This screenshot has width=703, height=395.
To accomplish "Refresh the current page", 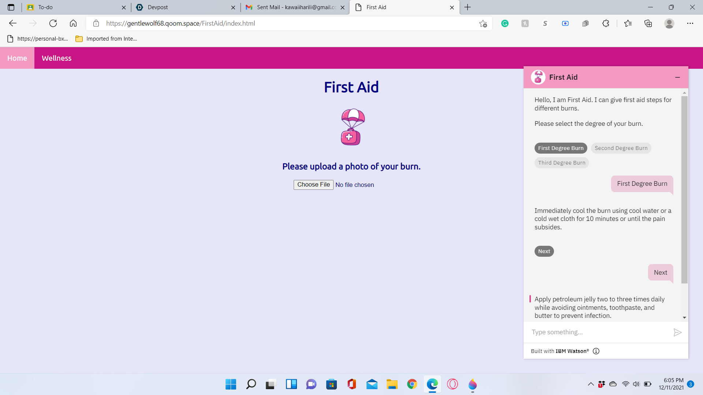I will tap(53, 23).
